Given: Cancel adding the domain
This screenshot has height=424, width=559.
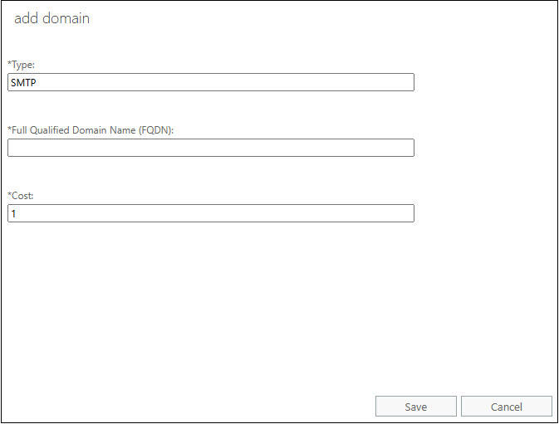Looking at the screenshot, I should pos(506,407).
